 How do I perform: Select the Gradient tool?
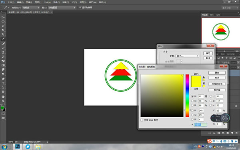[x=3, y=65]
